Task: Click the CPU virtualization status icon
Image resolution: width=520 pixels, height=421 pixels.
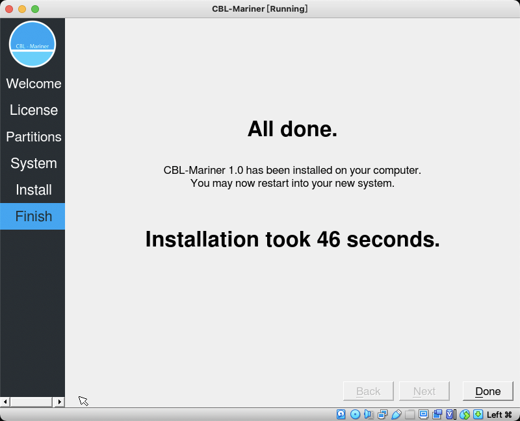Action: coord(450,414)
